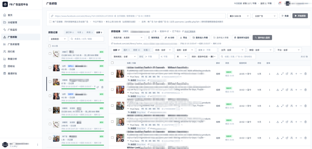Click the AI 分析 button

point(169,37)
